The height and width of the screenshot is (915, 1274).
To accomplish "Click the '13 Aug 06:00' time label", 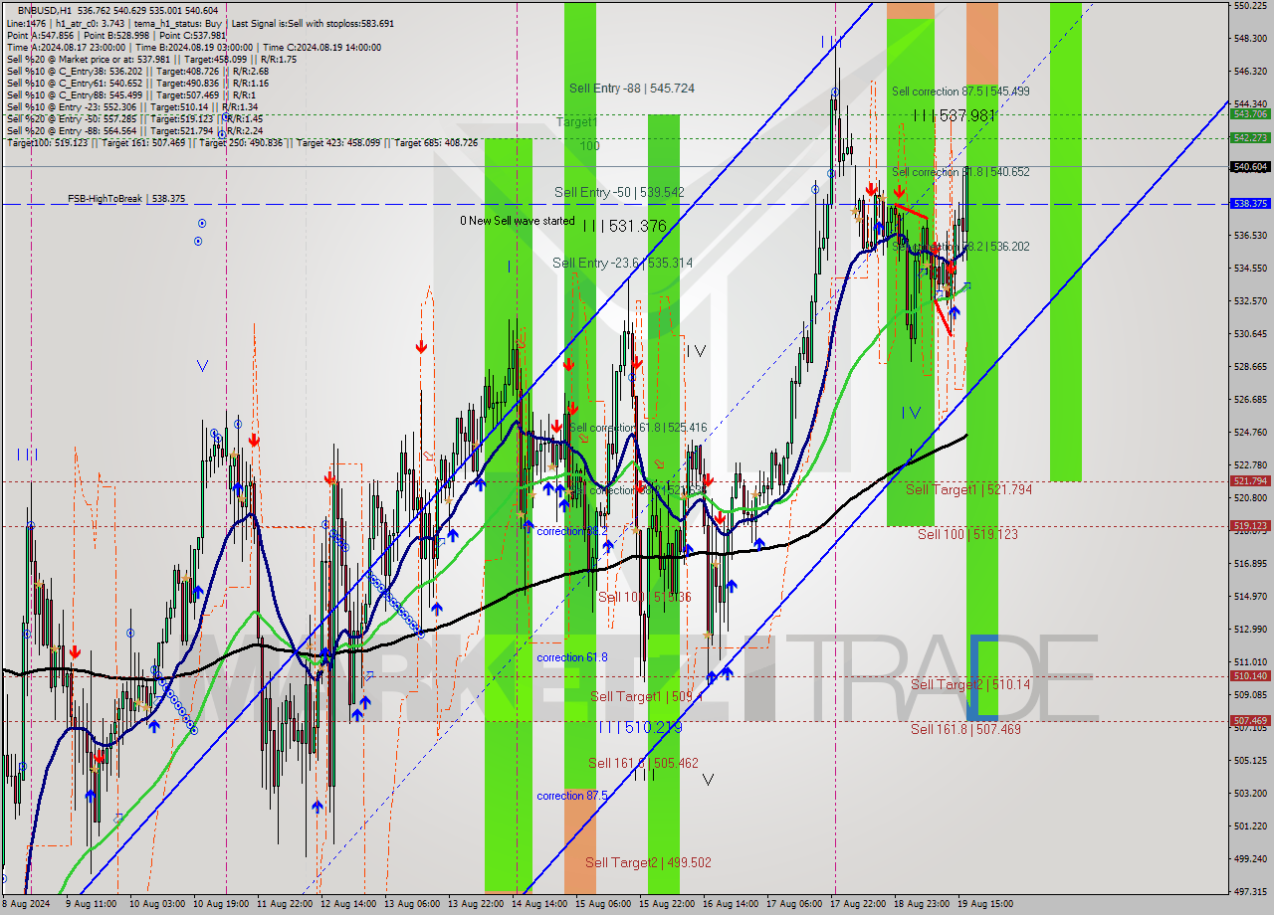I will pos(410,904).
